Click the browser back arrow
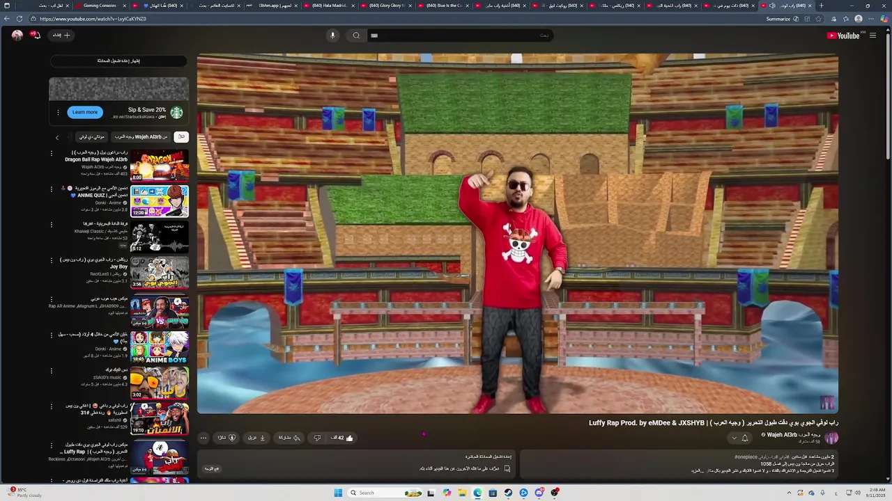This screenshot has width=892, height=501. (x=7, y=19)
